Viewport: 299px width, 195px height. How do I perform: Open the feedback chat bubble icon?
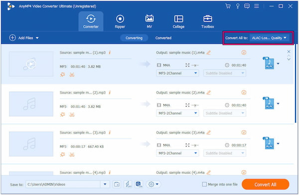point(247,6)
